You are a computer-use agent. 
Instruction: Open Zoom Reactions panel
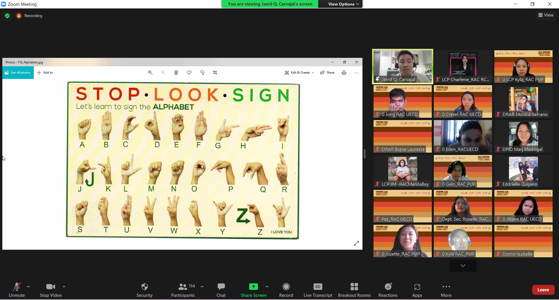tap(388, 290)
